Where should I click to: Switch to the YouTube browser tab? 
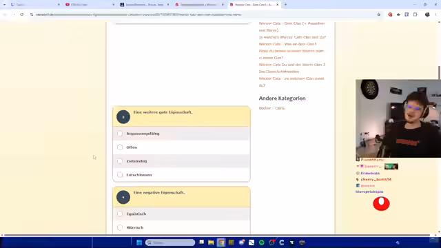tap(90, 5)
